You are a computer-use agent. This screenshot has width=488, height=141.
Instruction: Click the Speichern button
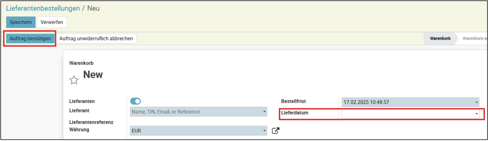tap(21, 22)
